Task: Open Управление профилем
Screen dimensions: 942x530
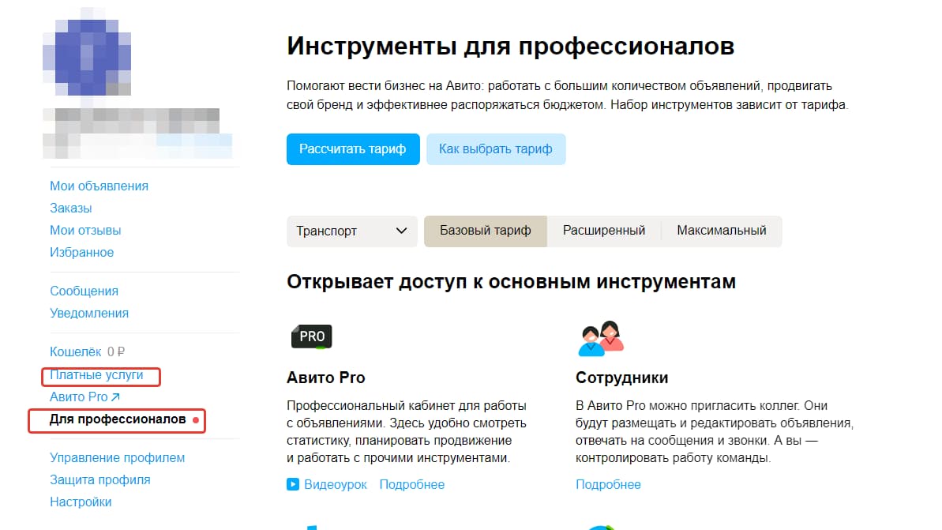Action: click(x=117, y=458)
